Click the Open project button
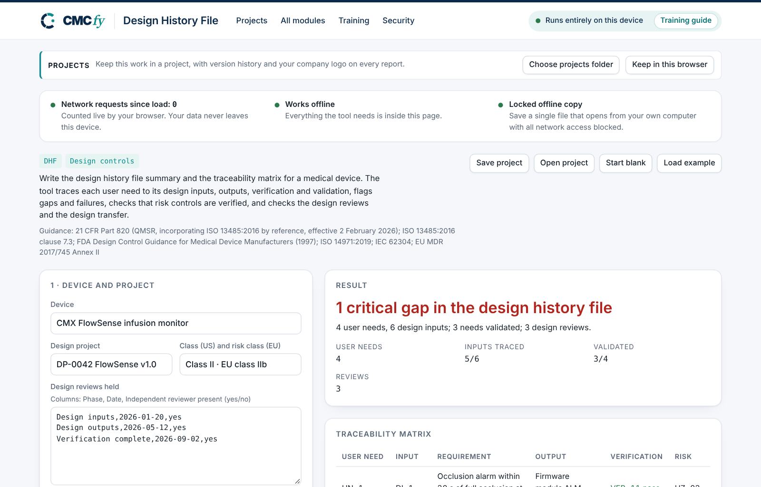The image size is (761, 487). [x=564, y=163]
